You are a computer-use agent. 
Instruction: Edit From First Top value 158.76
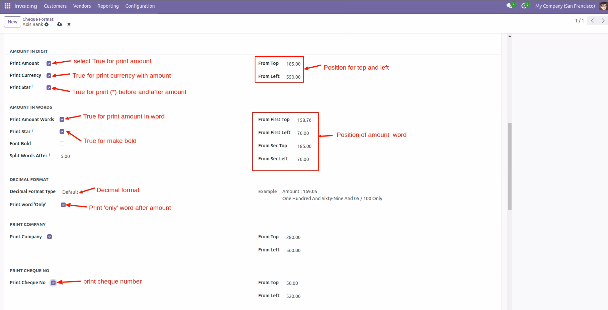click(304, 120)
